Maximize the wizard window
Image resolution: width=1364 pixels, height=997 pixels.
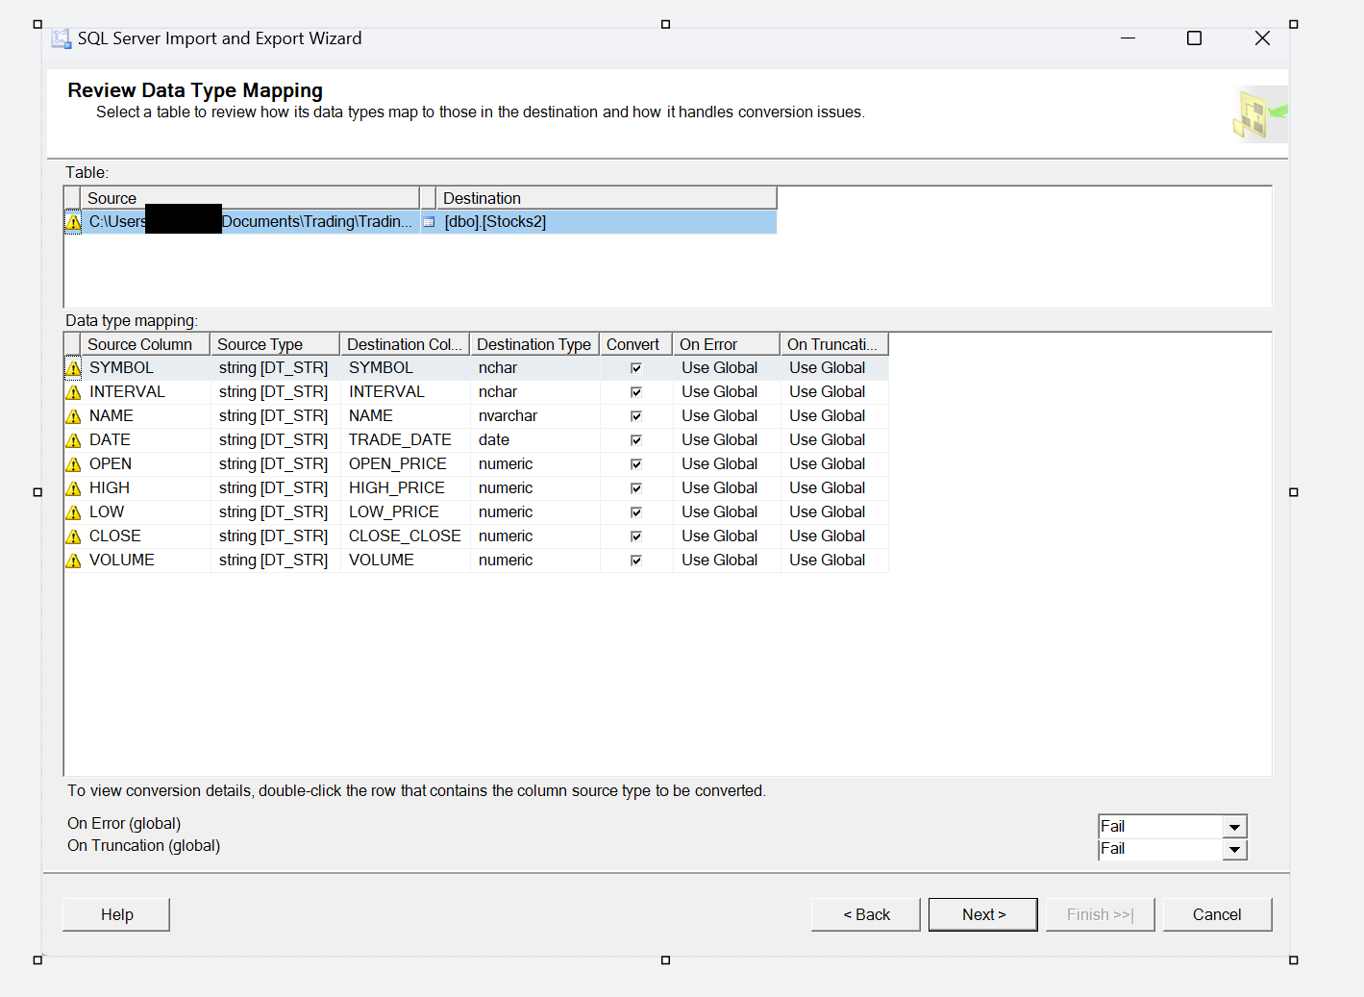tap(1195, 38)
